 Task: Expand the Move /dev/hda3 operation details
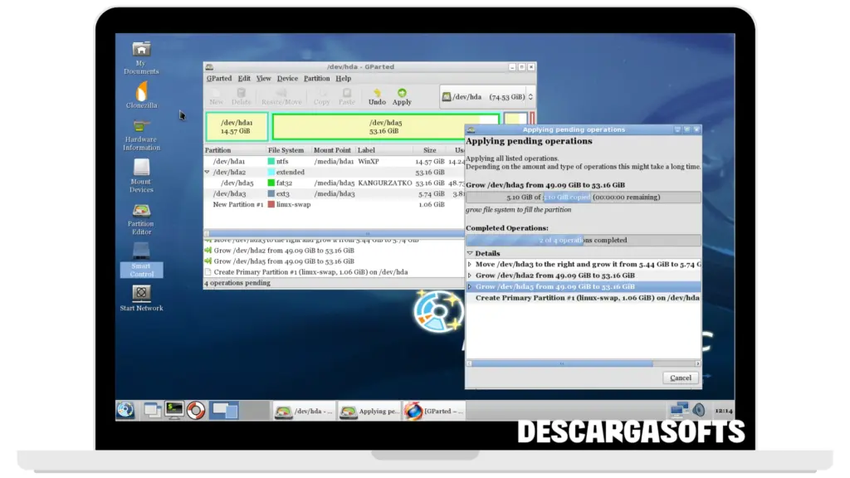tap(470, 265)
